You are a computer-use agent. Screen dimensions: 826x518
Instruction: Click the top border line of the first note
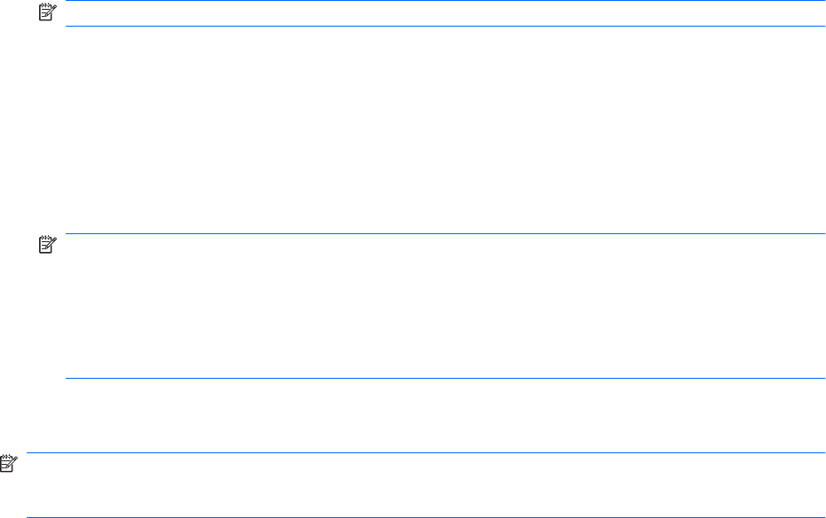444,1
